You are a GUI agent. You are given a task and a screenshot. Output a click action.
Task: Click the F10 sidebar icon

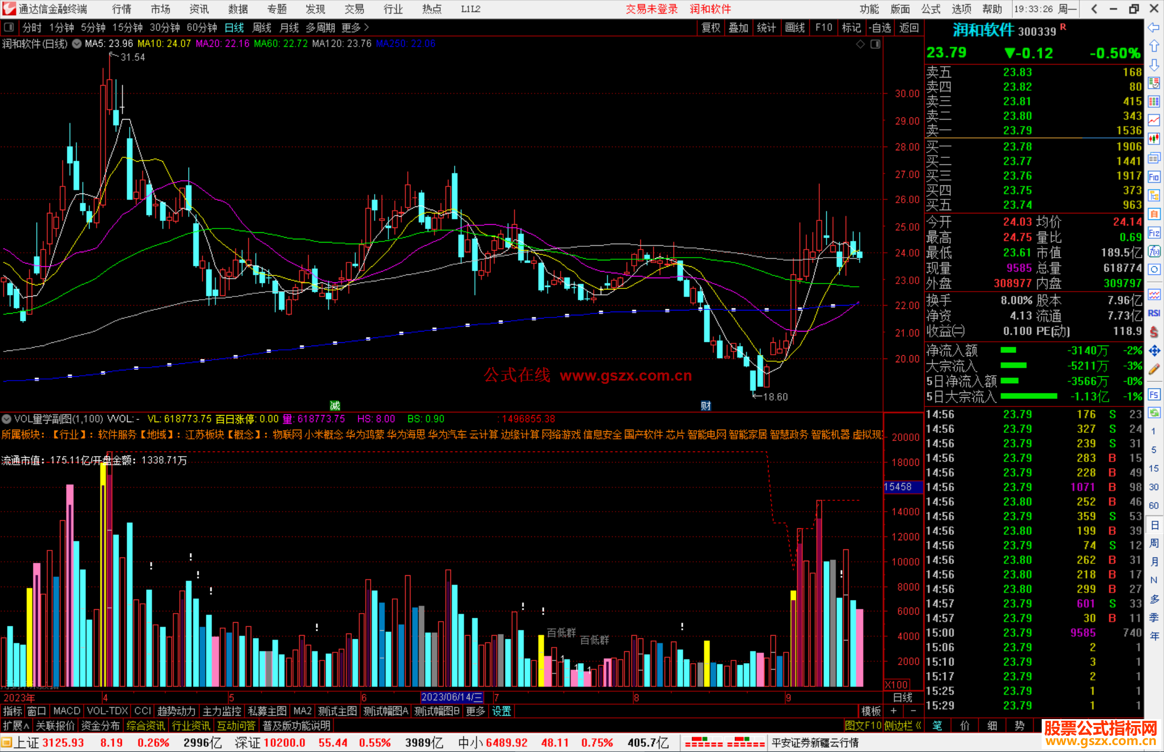(1154, 177)
